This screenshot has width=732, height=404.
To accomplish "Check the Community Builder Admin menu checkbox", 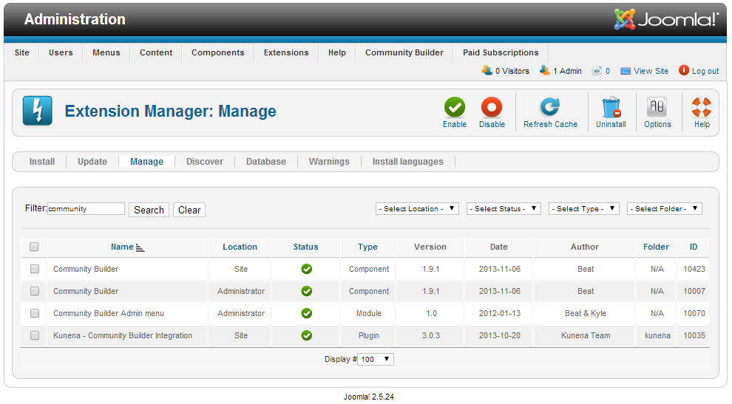I will click(35, 313).
